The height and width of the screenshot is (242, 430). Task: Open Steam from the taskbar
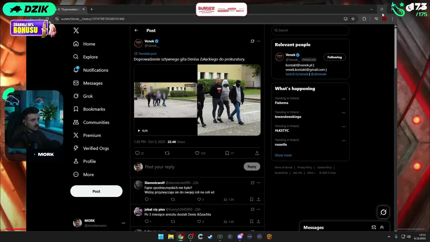pyautogui.click(x=210, y=237)
